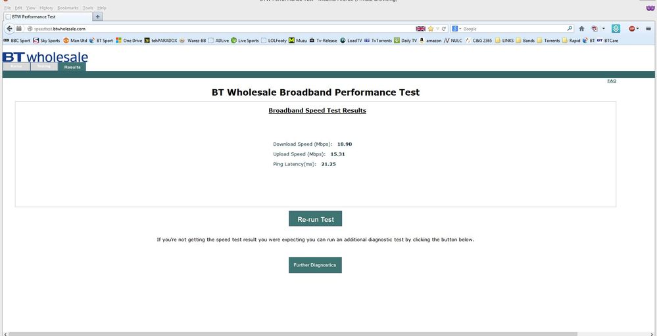Image resolution: width=657 pixels, height=336 pixels.
Task: Open the tehPARADOX bookmark
Action: [161, 41]
